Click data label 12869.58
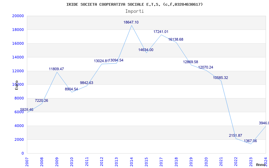This screenshot has width=269, height=168. point(191,62)
